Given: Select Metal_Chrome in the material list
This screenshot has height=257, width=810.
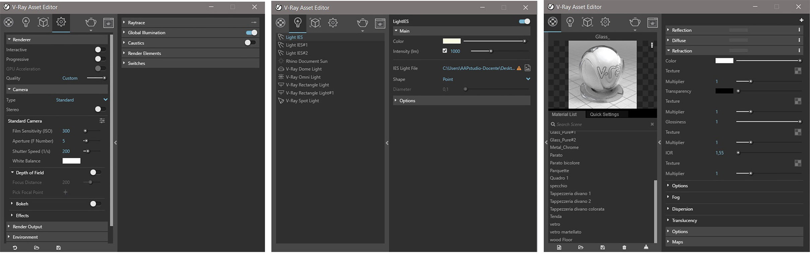Looking at the screenshot, I should [x=564, y=147].
